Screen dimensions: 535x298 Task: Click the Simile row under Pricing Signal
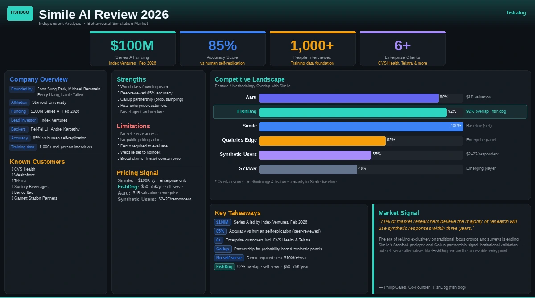pyautogui.click(x=152, y=180)
